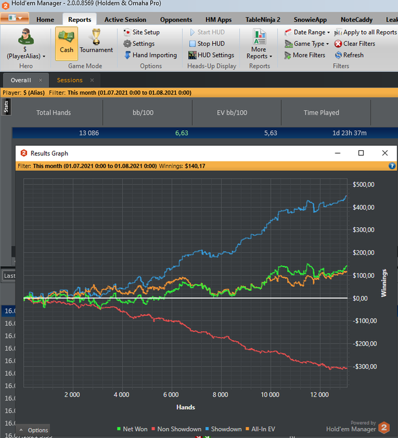
Task: Close the Results Graph window
Action: (x=385, y=153)
